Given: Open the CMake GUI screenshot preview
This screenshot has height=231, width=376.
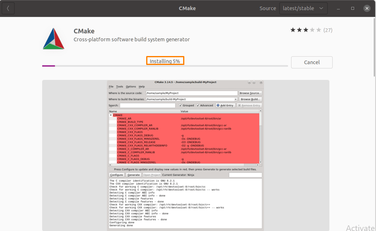Looking at the screenshot, I should click(186, 155).
